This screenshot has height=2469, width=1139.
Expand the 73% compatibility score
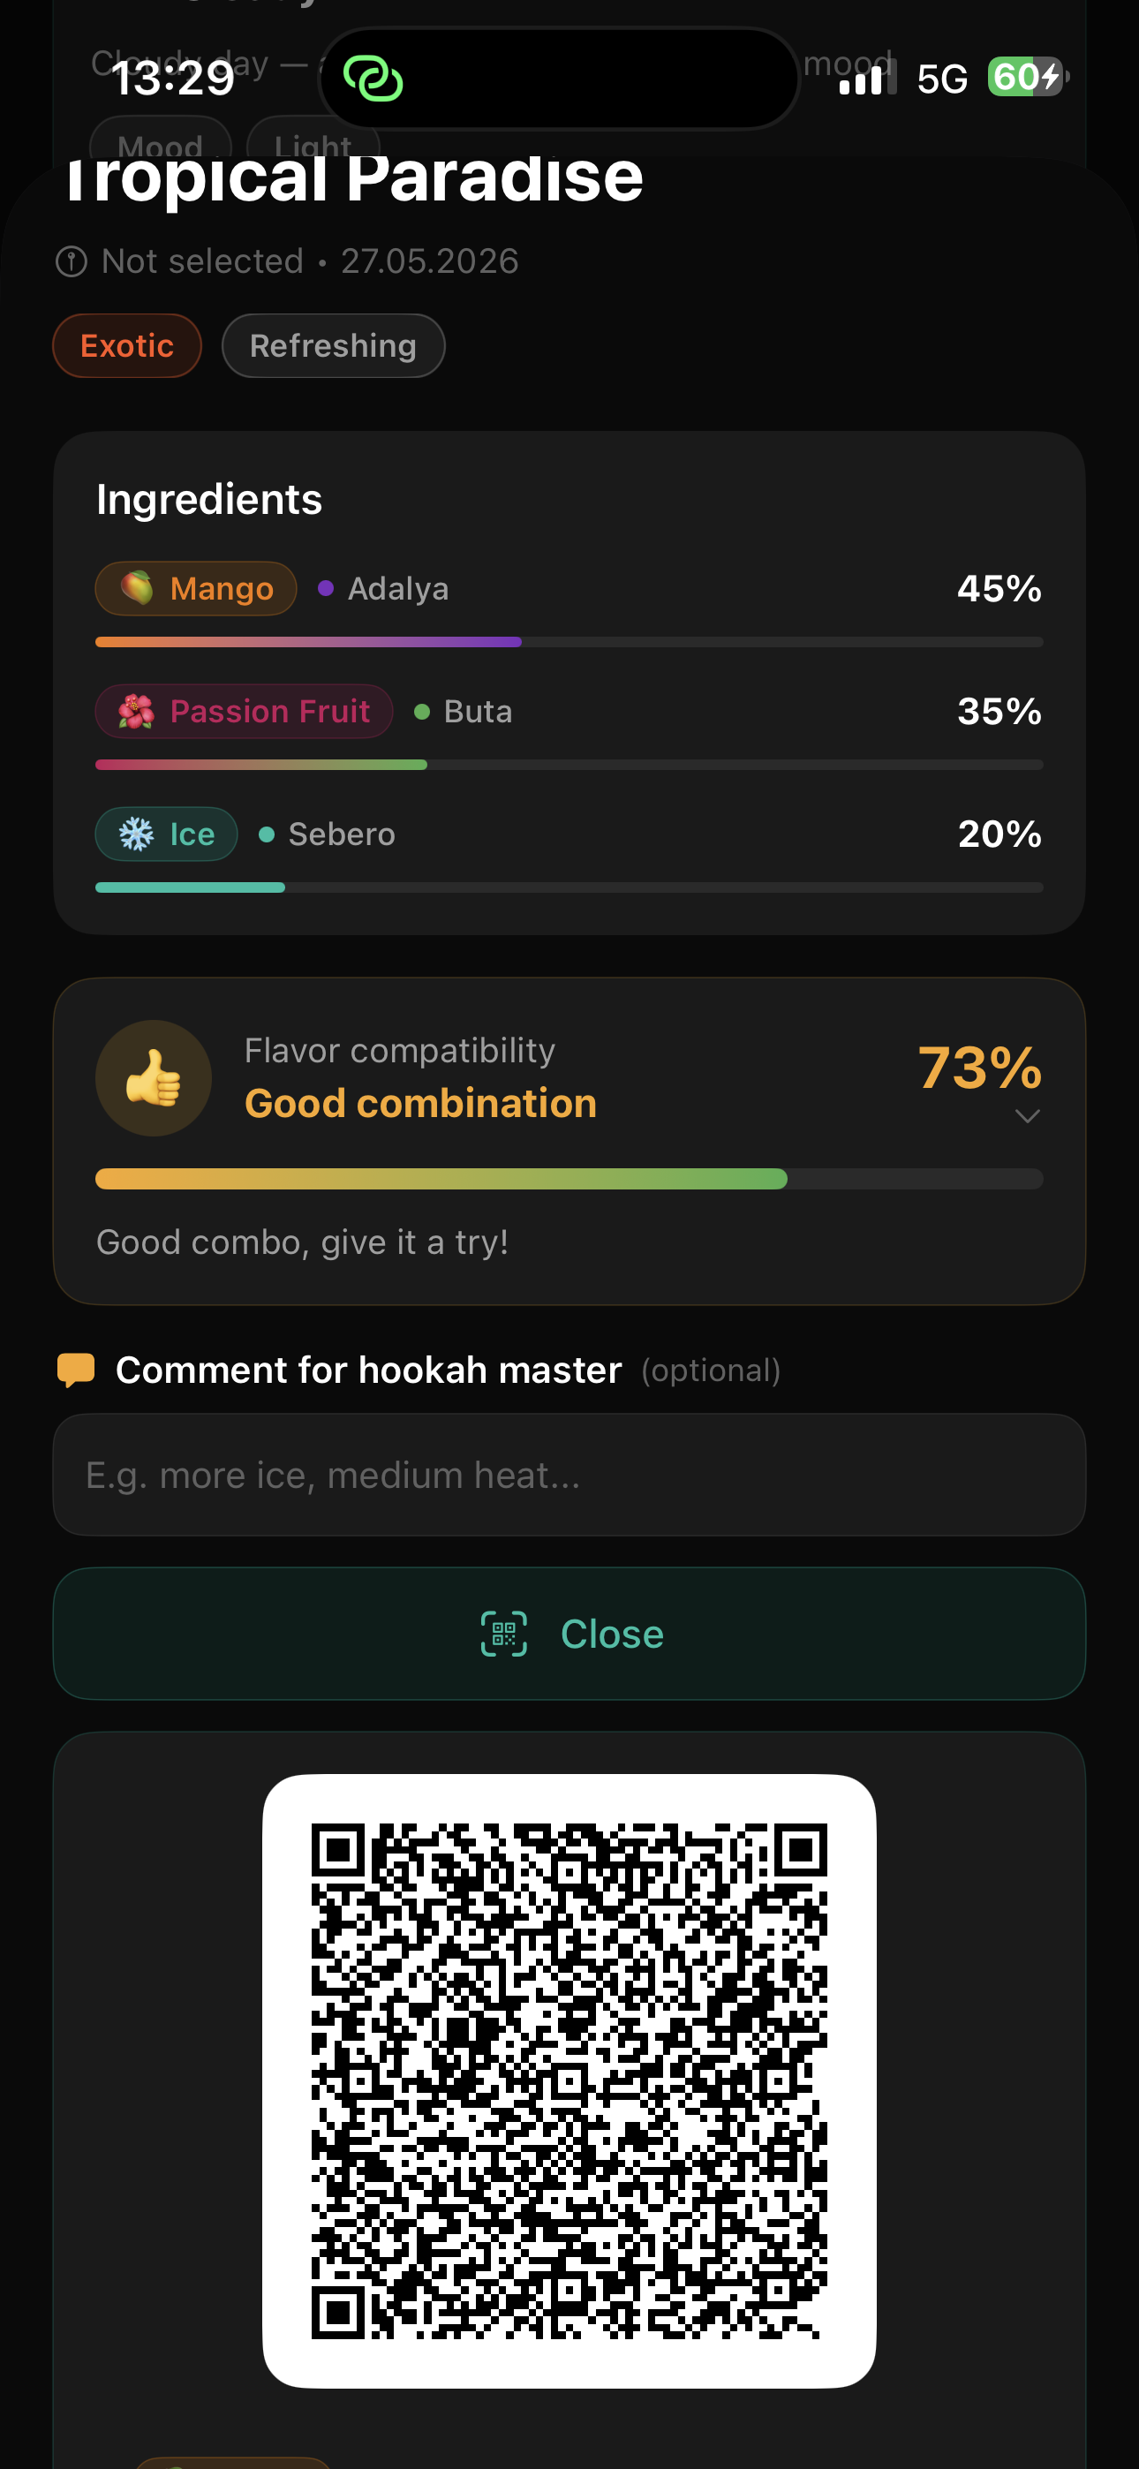pyautogui.click(x=980, y=1068)
